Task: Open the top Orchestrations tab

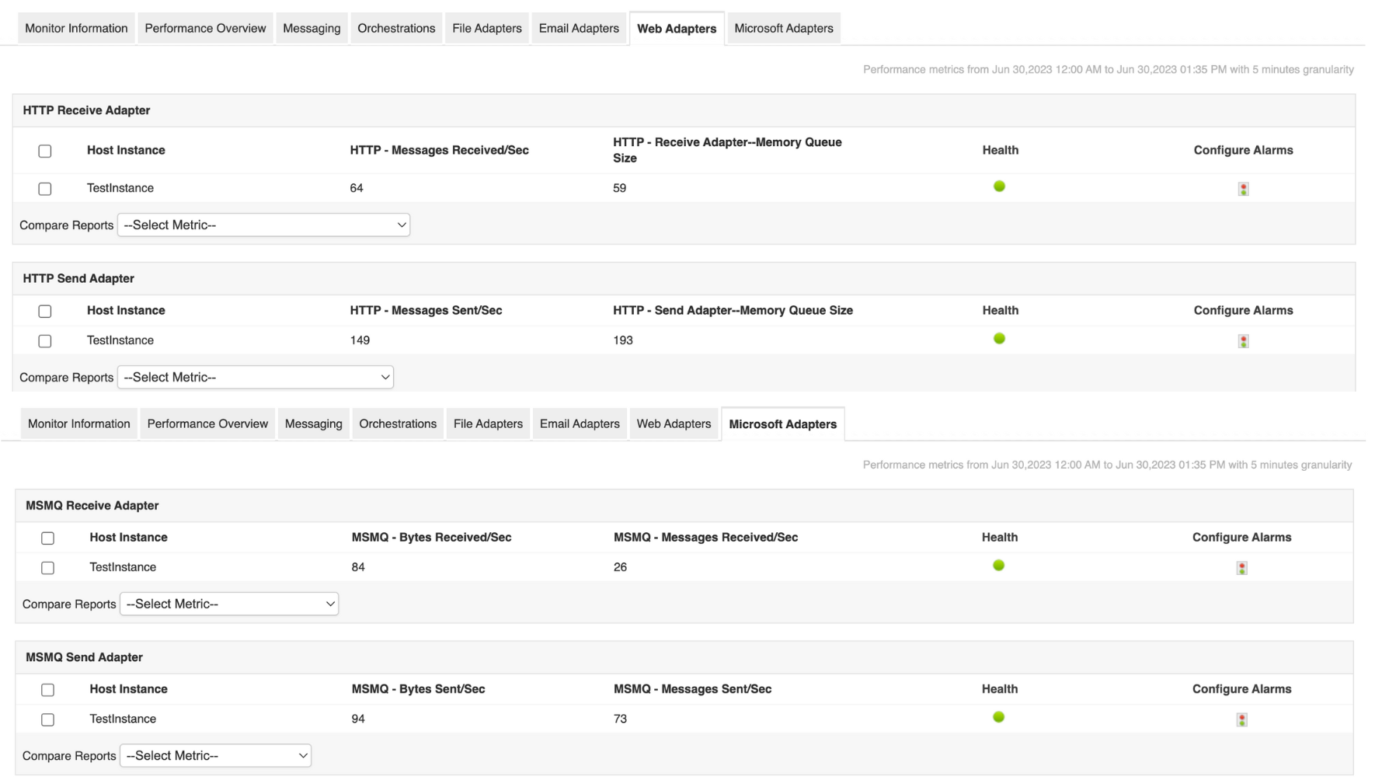Action: coord(396,29)
